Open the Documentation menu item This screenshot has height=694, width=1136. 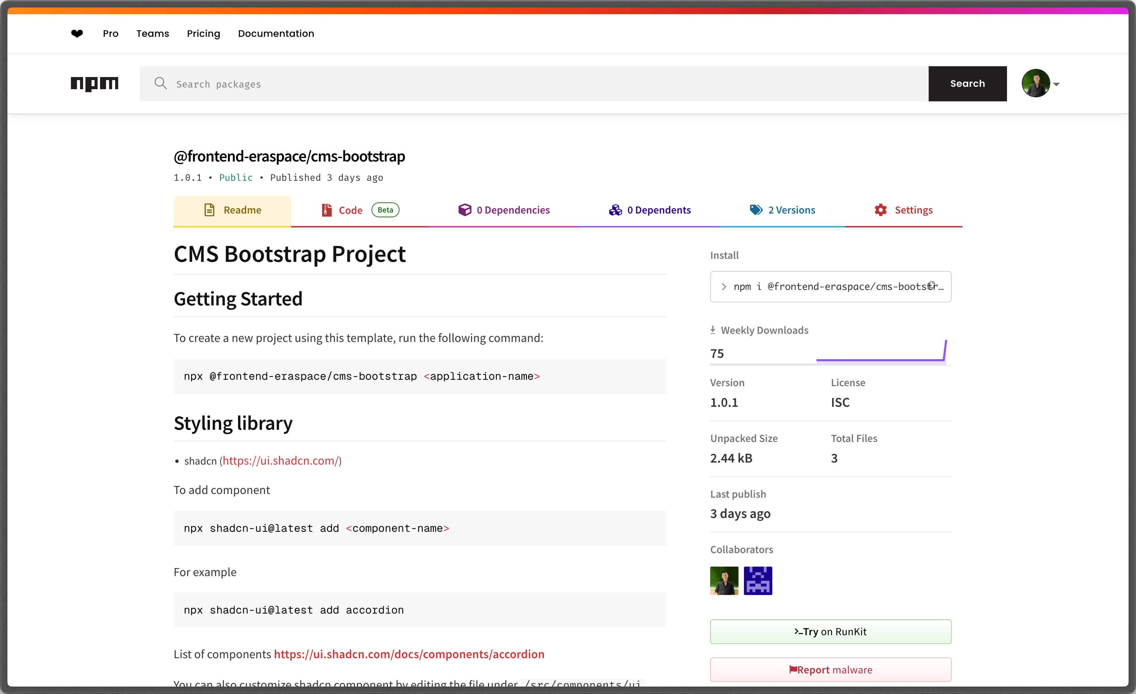click(276, 33)
